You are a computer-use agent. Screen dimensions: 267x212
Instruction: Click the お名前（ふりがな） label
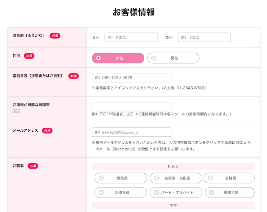coord(28,35)
